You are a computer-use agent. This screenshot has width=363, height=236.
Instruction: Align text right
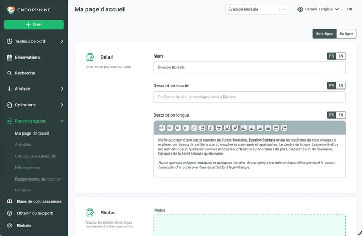(260, 127)
